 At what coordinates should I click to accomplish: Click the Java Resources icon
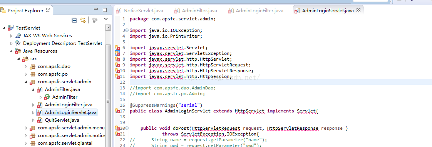(18, 51)
